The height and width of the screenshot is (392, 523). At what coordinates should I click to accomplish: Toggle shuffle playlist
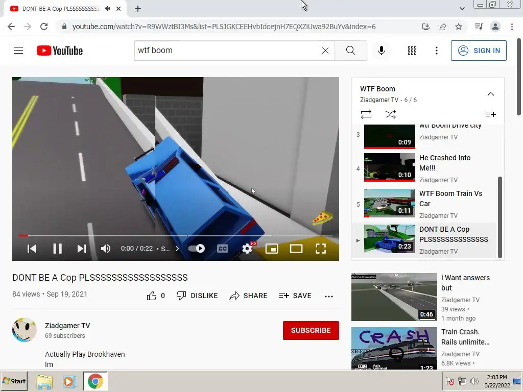tap(390, 114)
